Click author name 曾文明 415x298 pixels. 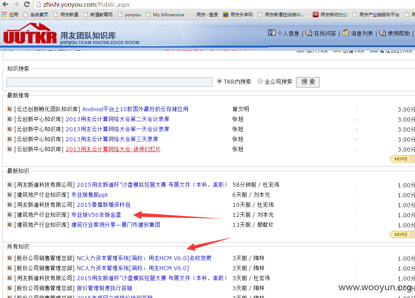click(240, 109)
